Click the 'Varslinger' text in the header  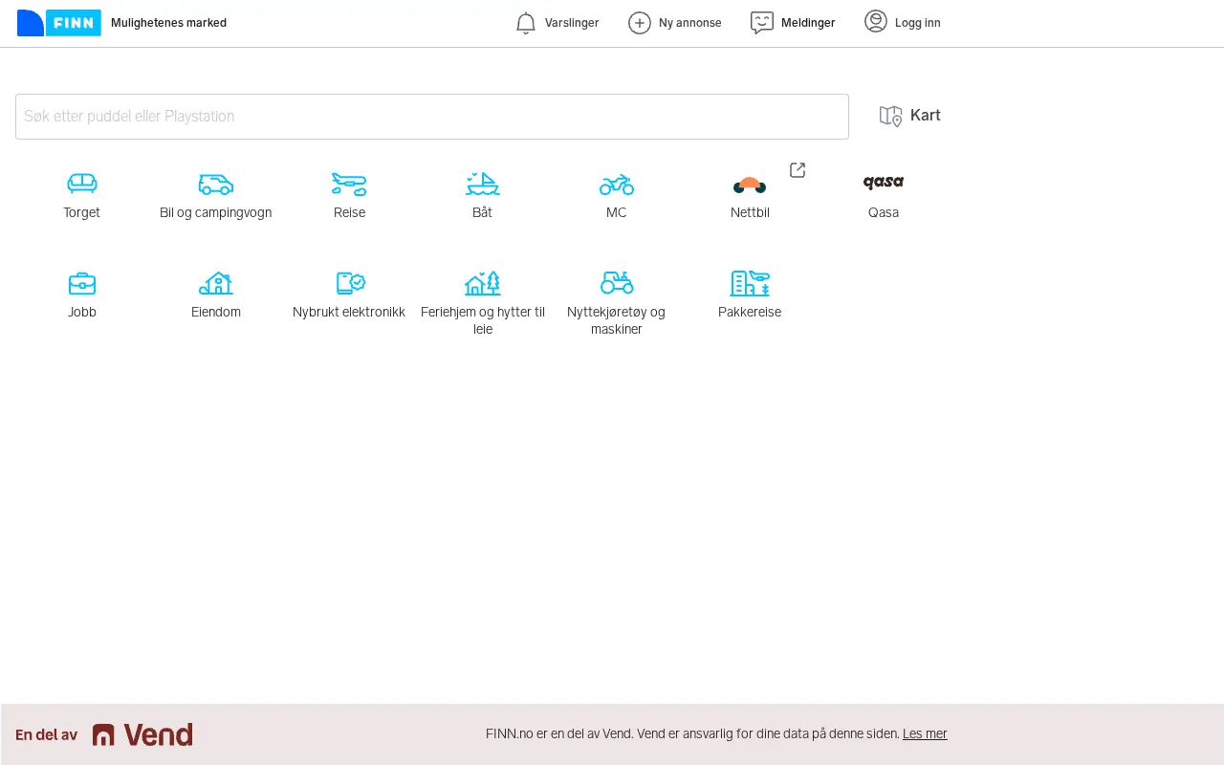[572, 23]
